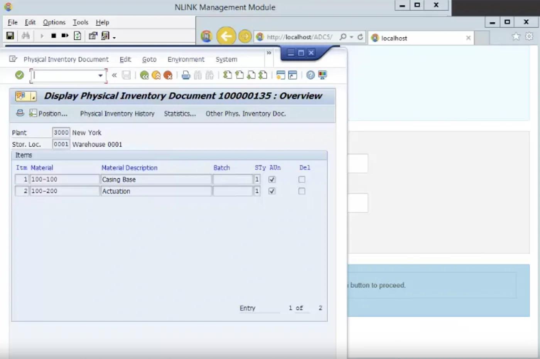
Task: Select material cell 100-100
Action: click(x=64, y=179)
